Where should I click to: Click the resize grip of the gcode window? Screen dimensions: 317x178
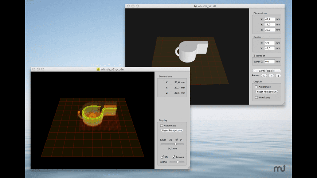(188, 167)
